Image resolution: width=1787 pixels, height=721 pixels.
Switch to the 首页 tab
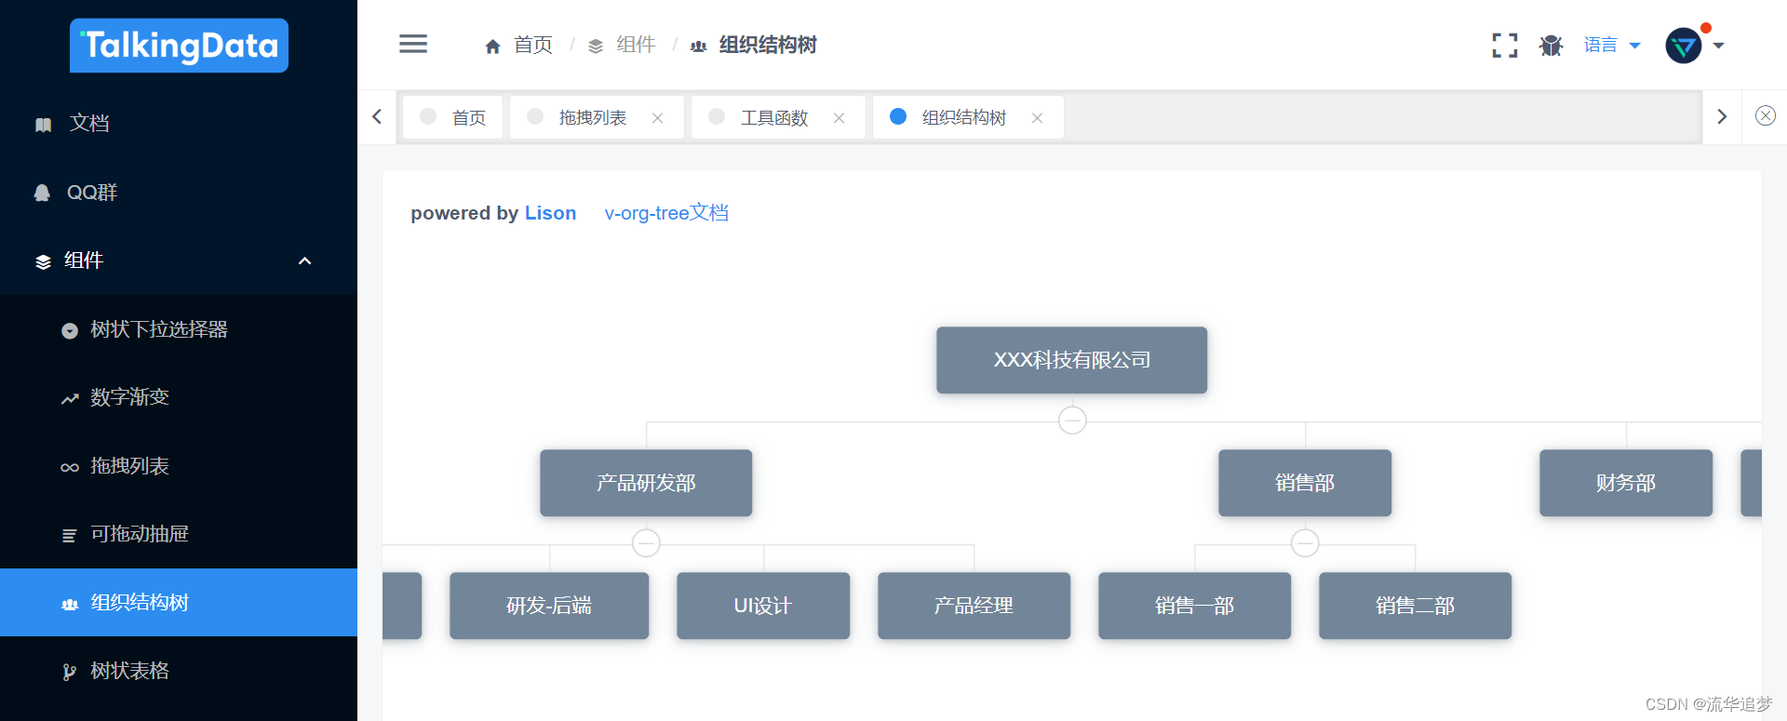coord(453,117)
